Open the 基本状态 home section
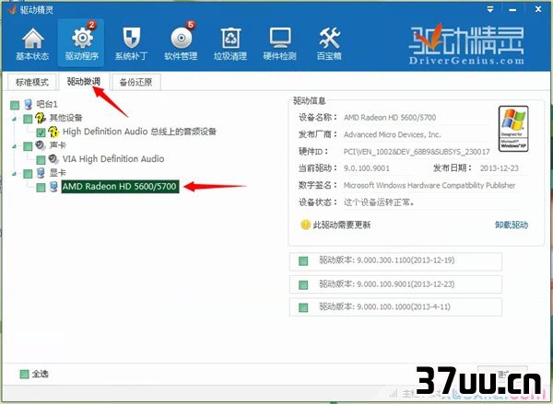 tap(32, 44)
